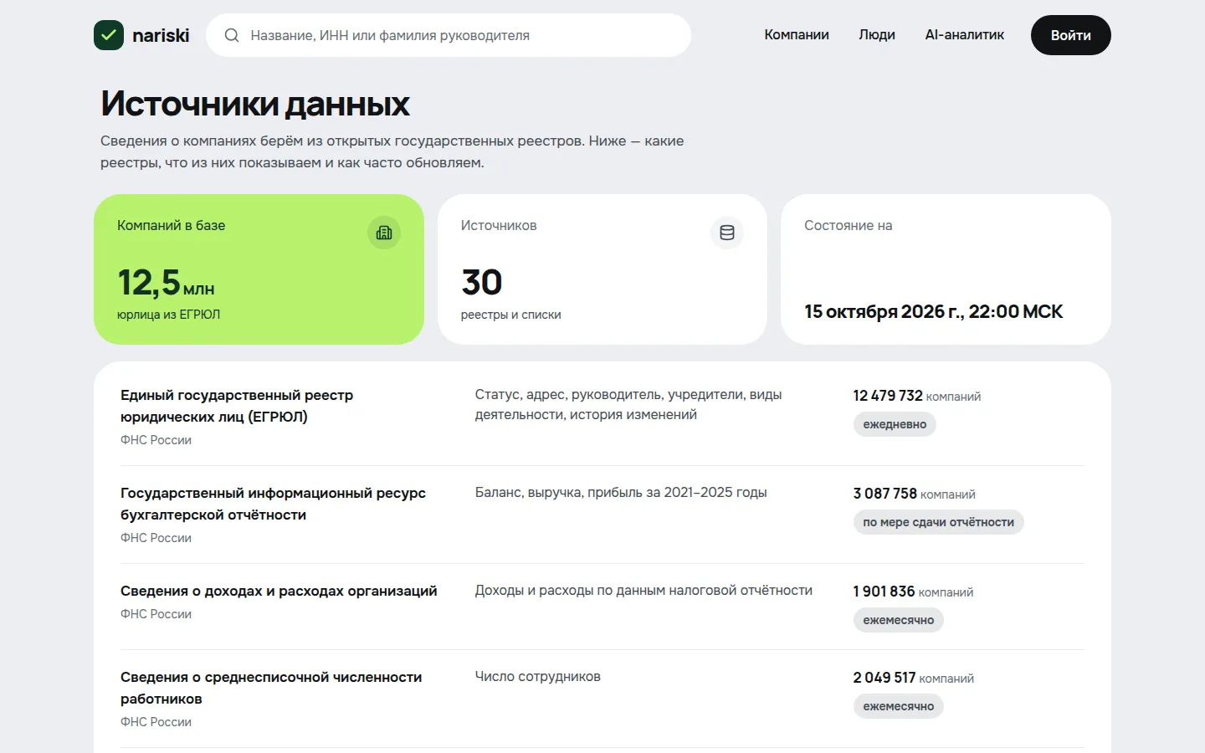Viewport: 1205px width, 753px height.
Task: Click the nariski green checkmark logo
Action: (x=109, y=35)
